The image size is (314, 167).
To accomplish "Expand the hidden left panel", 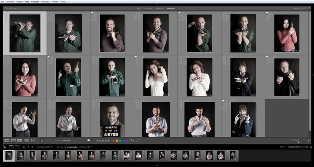I will coord(1,75).
